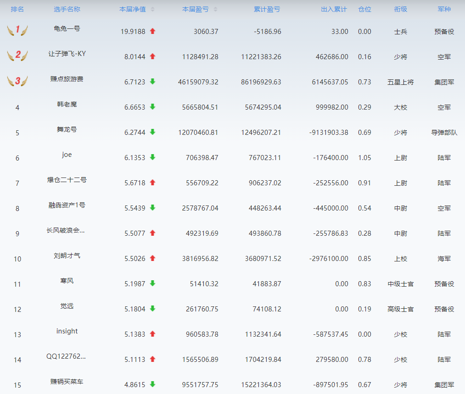The width and height of the screenshot is (465, 394).
Task: Select the value 1.05 in 仓位
Action: 365,158
